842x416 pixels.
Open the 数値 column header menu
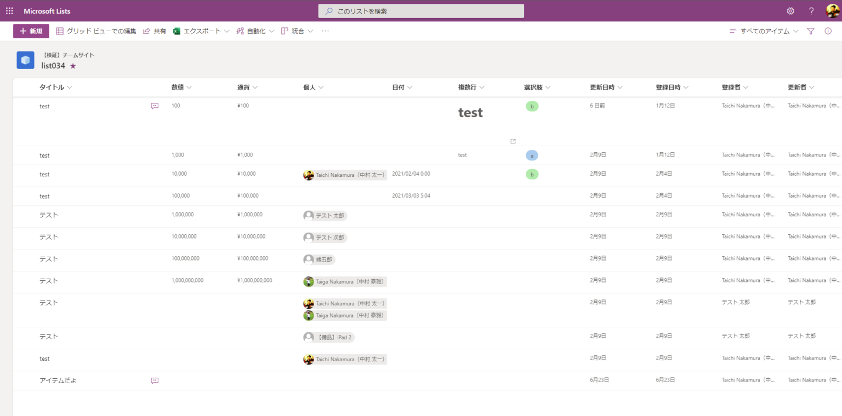[181, 88]
